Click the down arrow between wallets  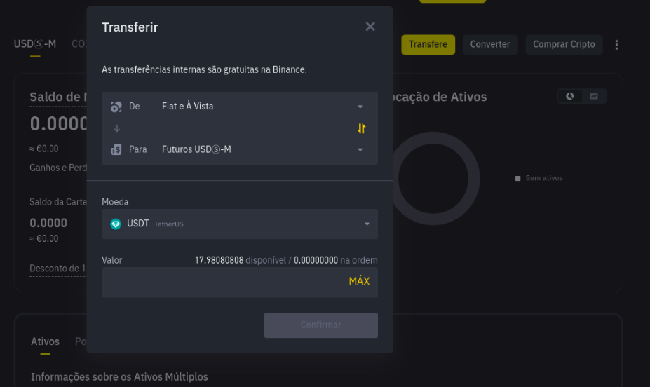tap(117, 128)
